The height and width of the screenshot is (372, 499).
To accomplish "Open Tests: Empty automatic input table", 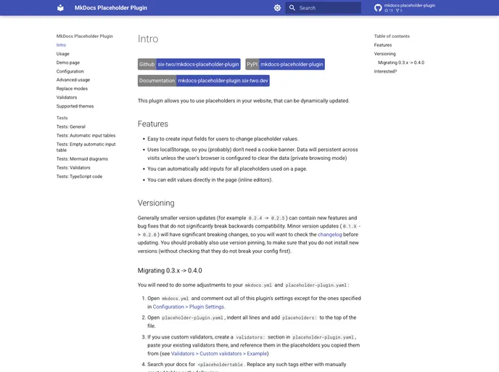I will 86,147.
